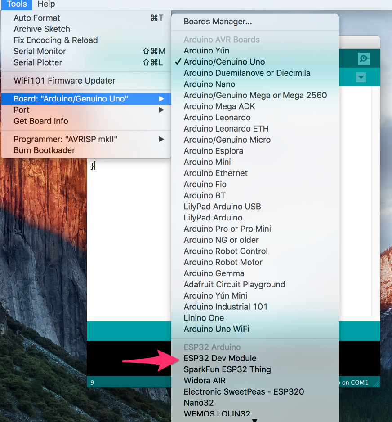Select Widora AIR board
The image size is (392, 422).
tap(255, 380)
